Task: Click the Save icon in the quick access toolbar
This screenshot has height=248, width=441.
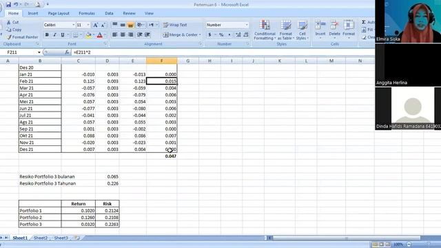Action: point(8,5)
